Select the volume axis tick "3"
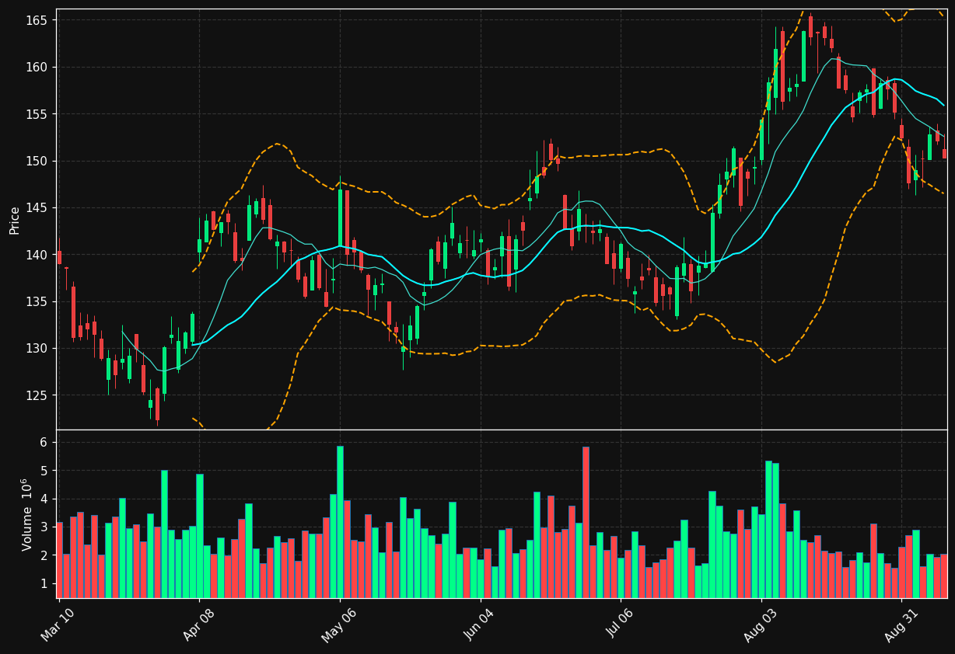Viewport: 955px width, 654px height. click(x=44, y=527)
